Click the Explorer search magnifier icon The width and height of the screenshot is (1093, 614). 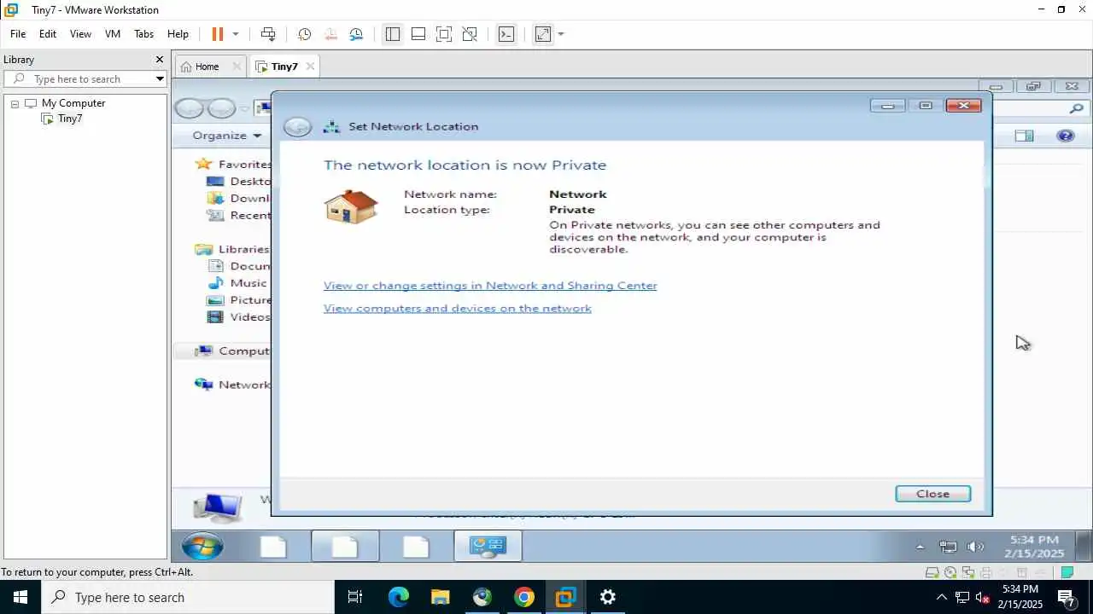point(1076,108)
